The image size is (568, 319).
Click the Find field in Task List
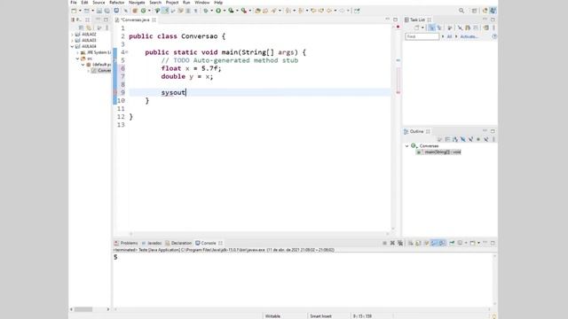(x=422, y=36)
